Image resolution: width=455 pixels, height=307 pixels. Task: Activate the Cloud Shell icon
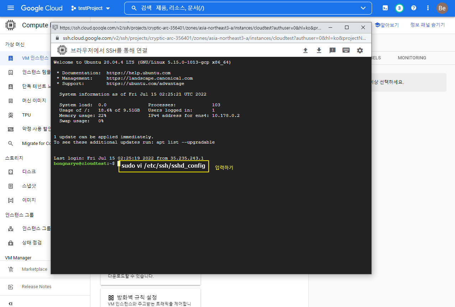coord(385,8)
